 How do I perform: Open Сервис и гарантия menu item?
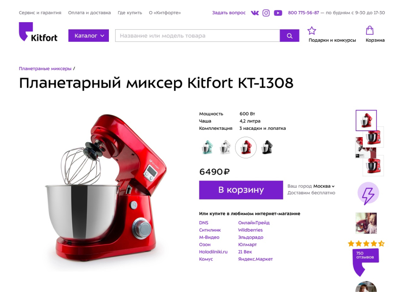pyautogui.click(x=40, y=13)
